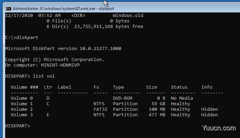This screenshot has height=138, width=240.
Task: Click 'Healthy' status of Volume 1
Action: coord(181,104)
